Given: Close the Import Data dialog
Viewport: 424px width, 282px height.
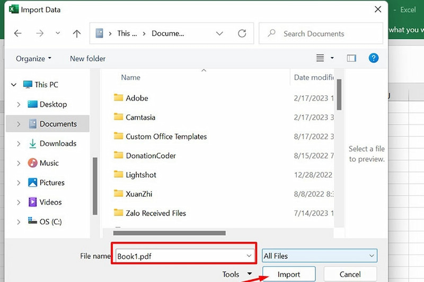Looking at the screenshot, I should click(x=378, y=10).
